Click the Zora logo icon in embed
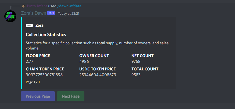Screen dimensions: 235x109 point(29,25)
